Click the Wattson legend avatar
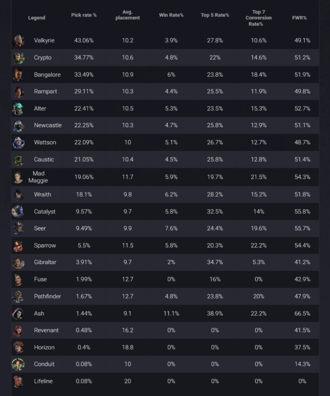330x396 pixels. coord(18,142)
